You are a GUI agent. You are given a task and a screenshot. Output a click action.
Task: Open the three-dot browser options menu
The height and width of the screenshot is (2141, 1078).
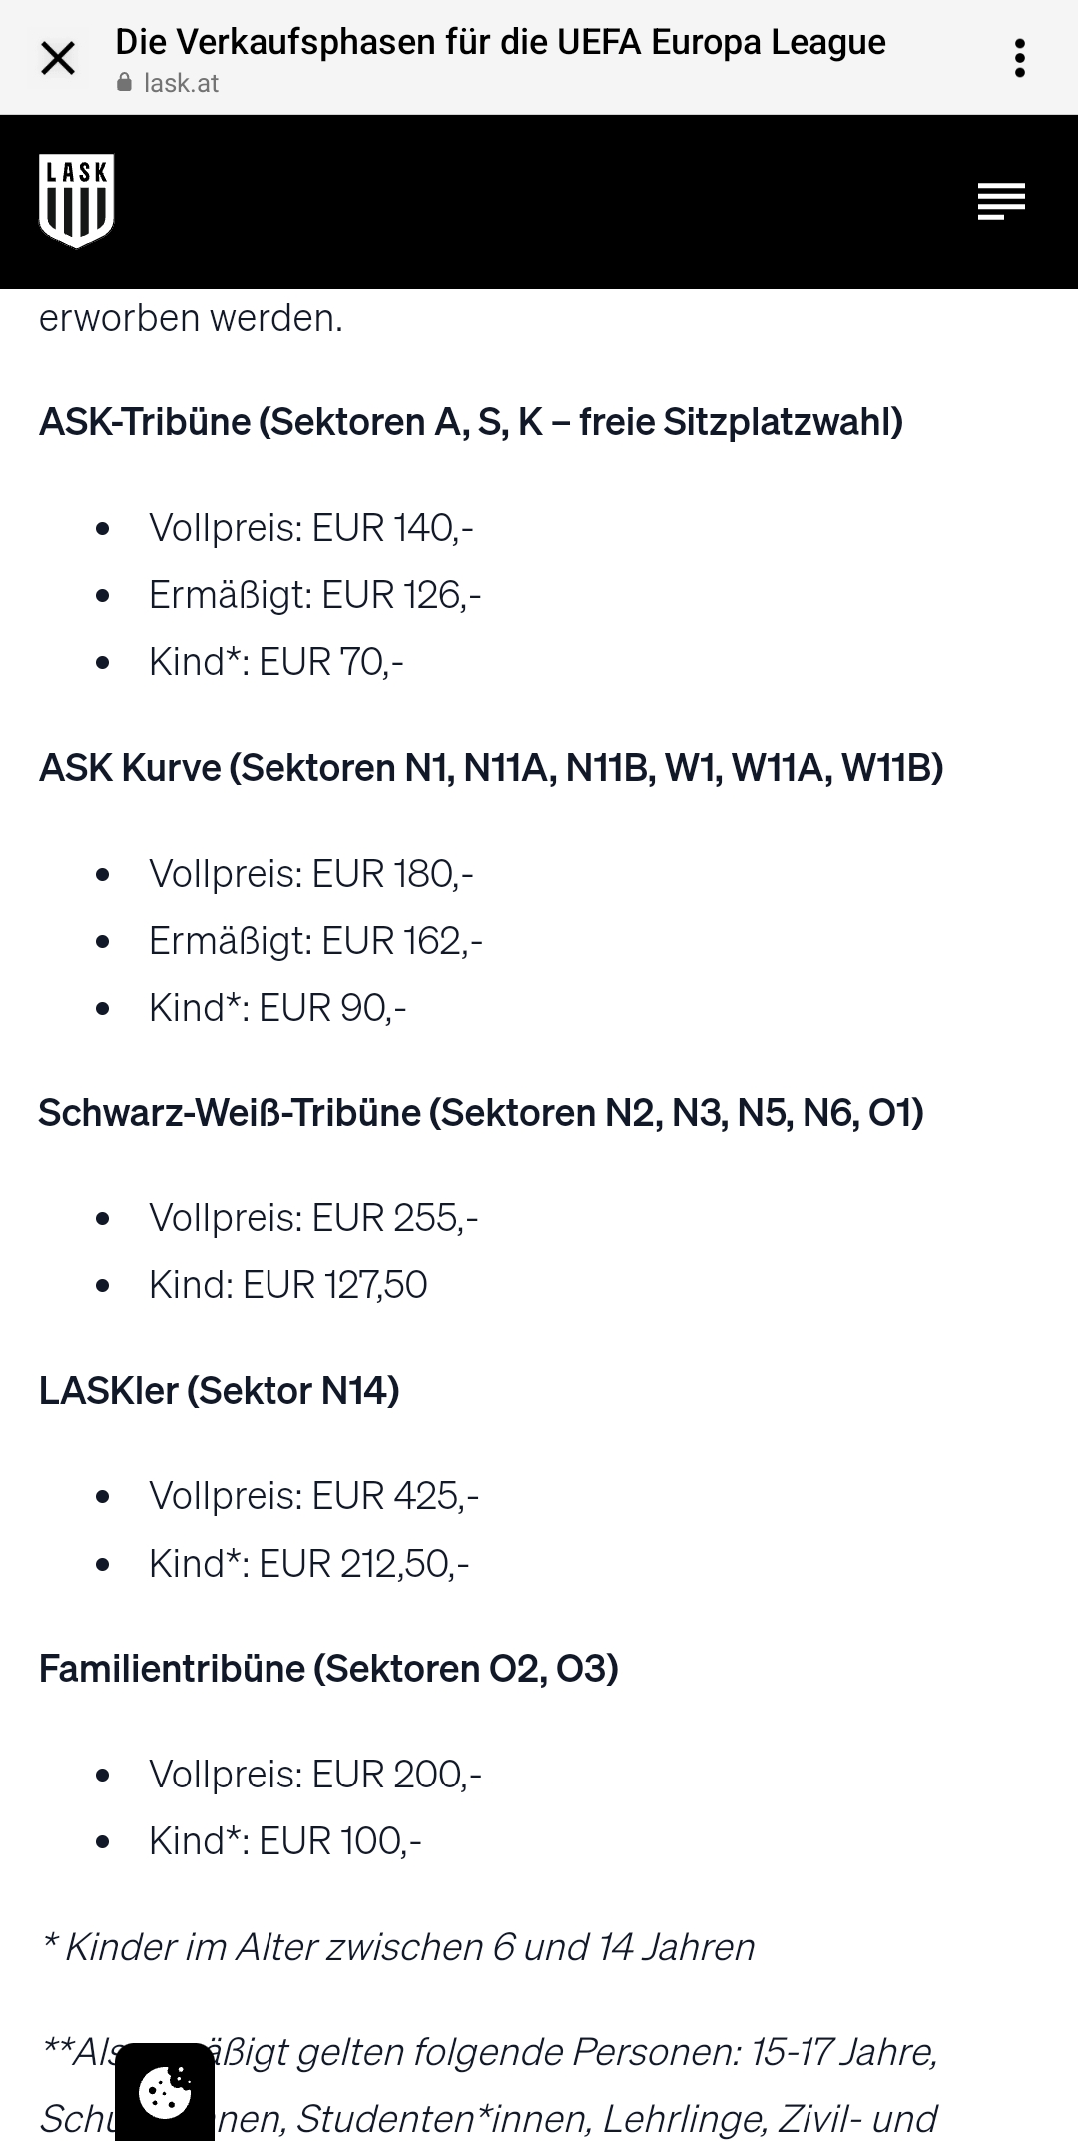[x=1019, y=59]
